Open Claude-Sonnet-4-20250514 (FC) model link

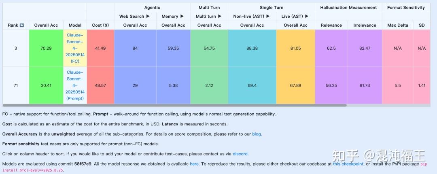[x=75, y=48]
